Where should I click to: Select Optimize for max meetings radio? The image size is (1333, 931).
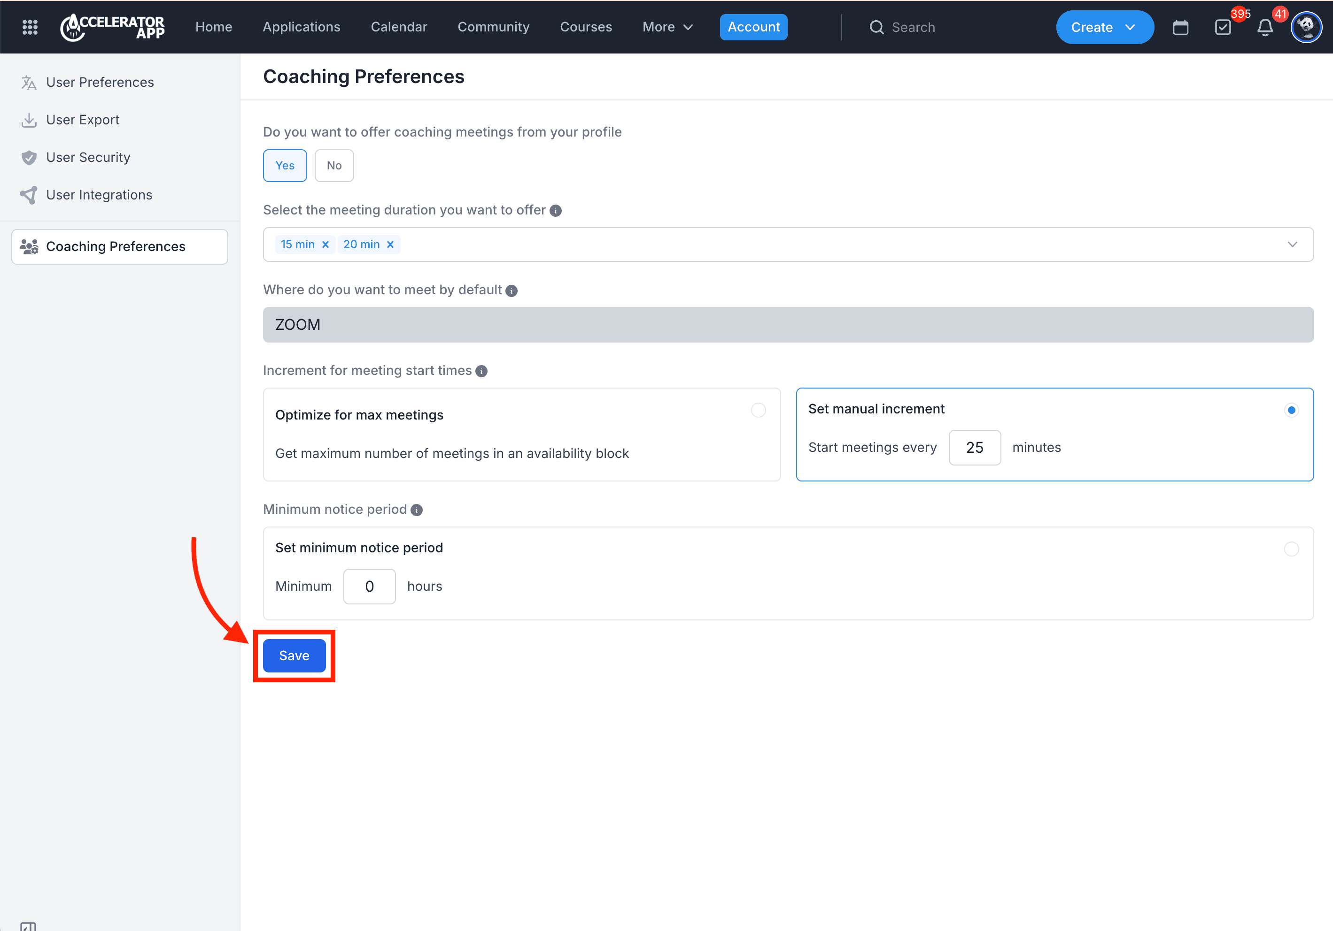click(x=758, y=410)
